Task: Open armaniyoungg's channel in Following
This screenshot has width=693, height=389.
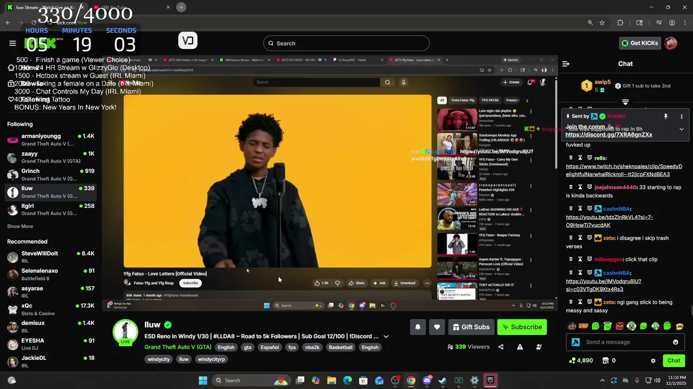Action: 51,140
